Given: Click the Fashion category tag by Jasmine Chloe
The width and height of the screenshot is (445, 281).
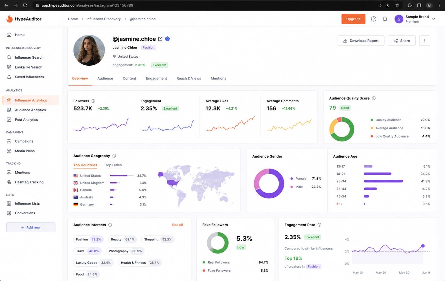Looking at the screenshot, I should coord(148,47).
